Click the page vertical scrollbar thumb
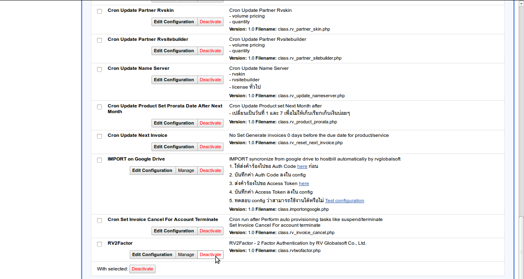This screenshot has height=279, width=524. click(521, 247)
